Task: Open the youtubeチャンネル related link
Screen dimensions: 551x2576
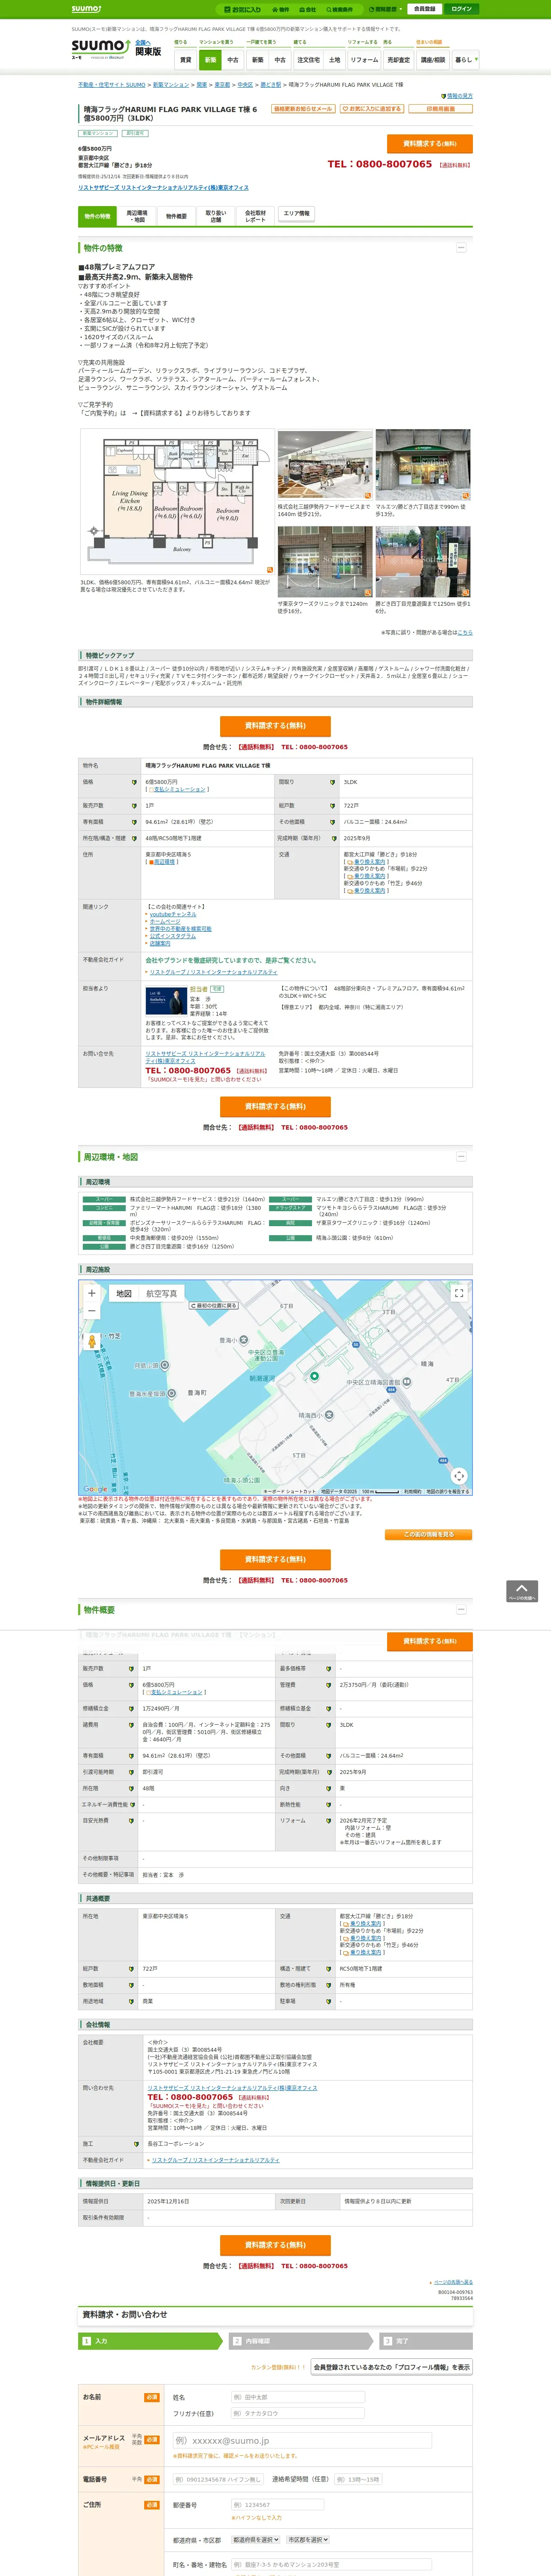Action: [x=173, y=914]
